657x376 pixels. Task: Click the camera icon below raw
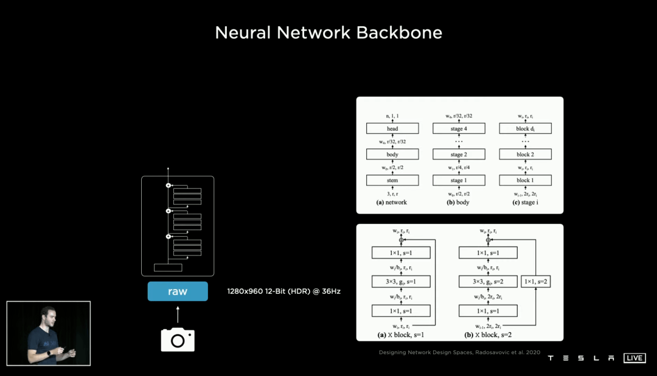coord(178,339)
